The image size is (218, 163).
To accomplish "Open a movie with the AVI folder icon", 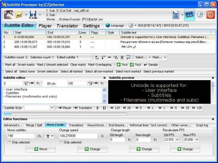I will tap(19, 15).
